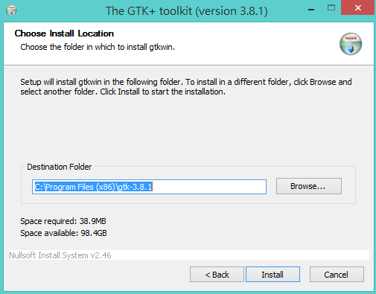376x294 pixels.
Task: Click the Choose Install Location heading
Action: coord(64,33)
